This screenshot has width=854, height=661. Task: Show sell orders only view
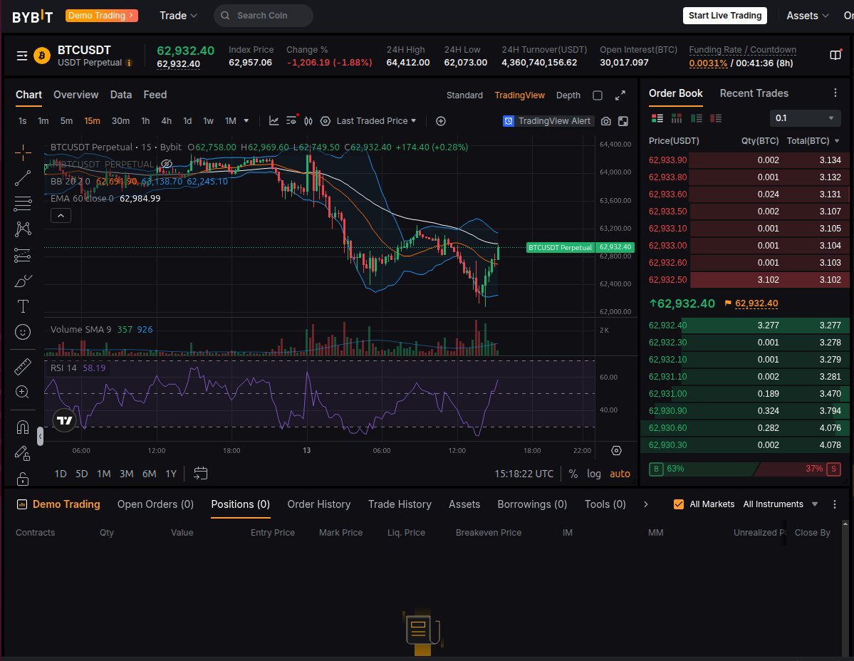coord(716,118)
